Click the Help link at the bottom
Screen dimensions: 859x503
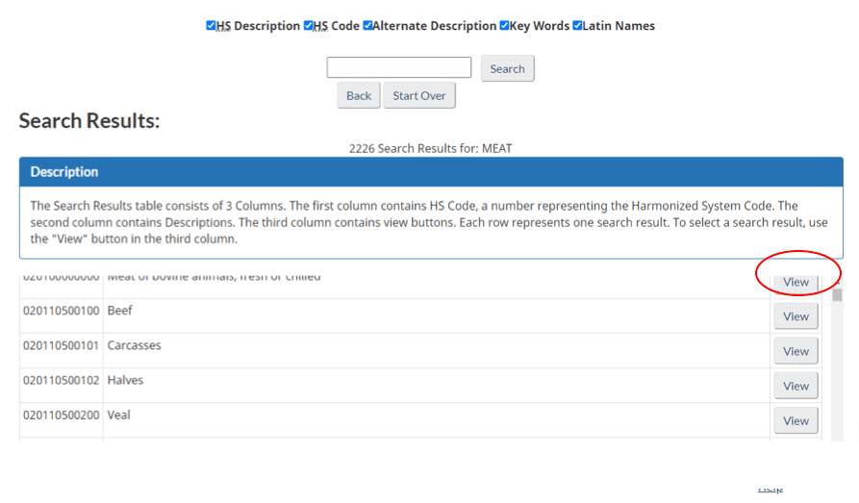coord(770,490)
